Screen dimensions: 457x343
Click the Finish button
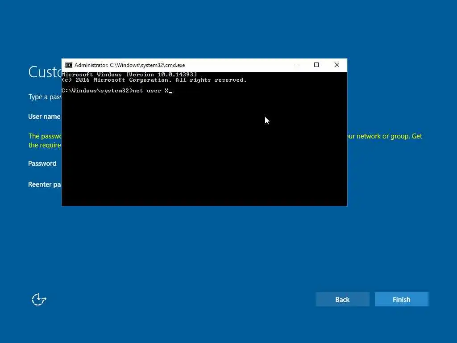(x=401, y=299)
